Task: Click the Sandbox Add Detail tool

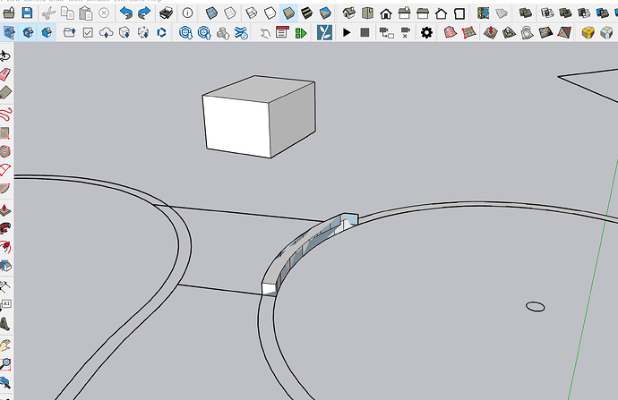Action: (x=545, y=32)
